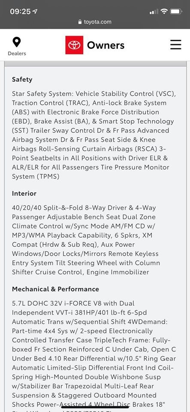Viewport: 190px width, 412px height.
Task: Tap the home indicator bar at bottom
Action: 95,407
